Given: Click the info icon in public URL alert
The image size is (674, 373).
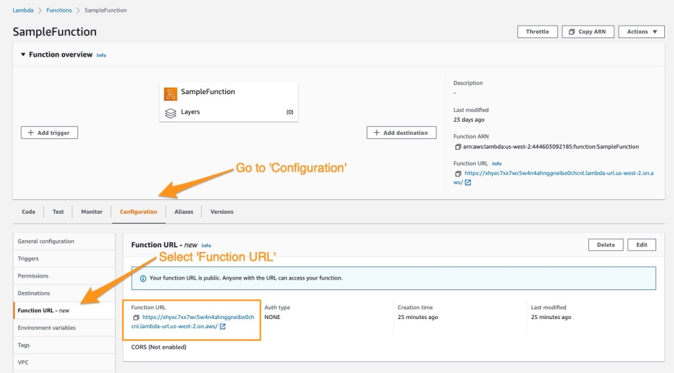Looking at the screenshot, I should click(143, 278).
